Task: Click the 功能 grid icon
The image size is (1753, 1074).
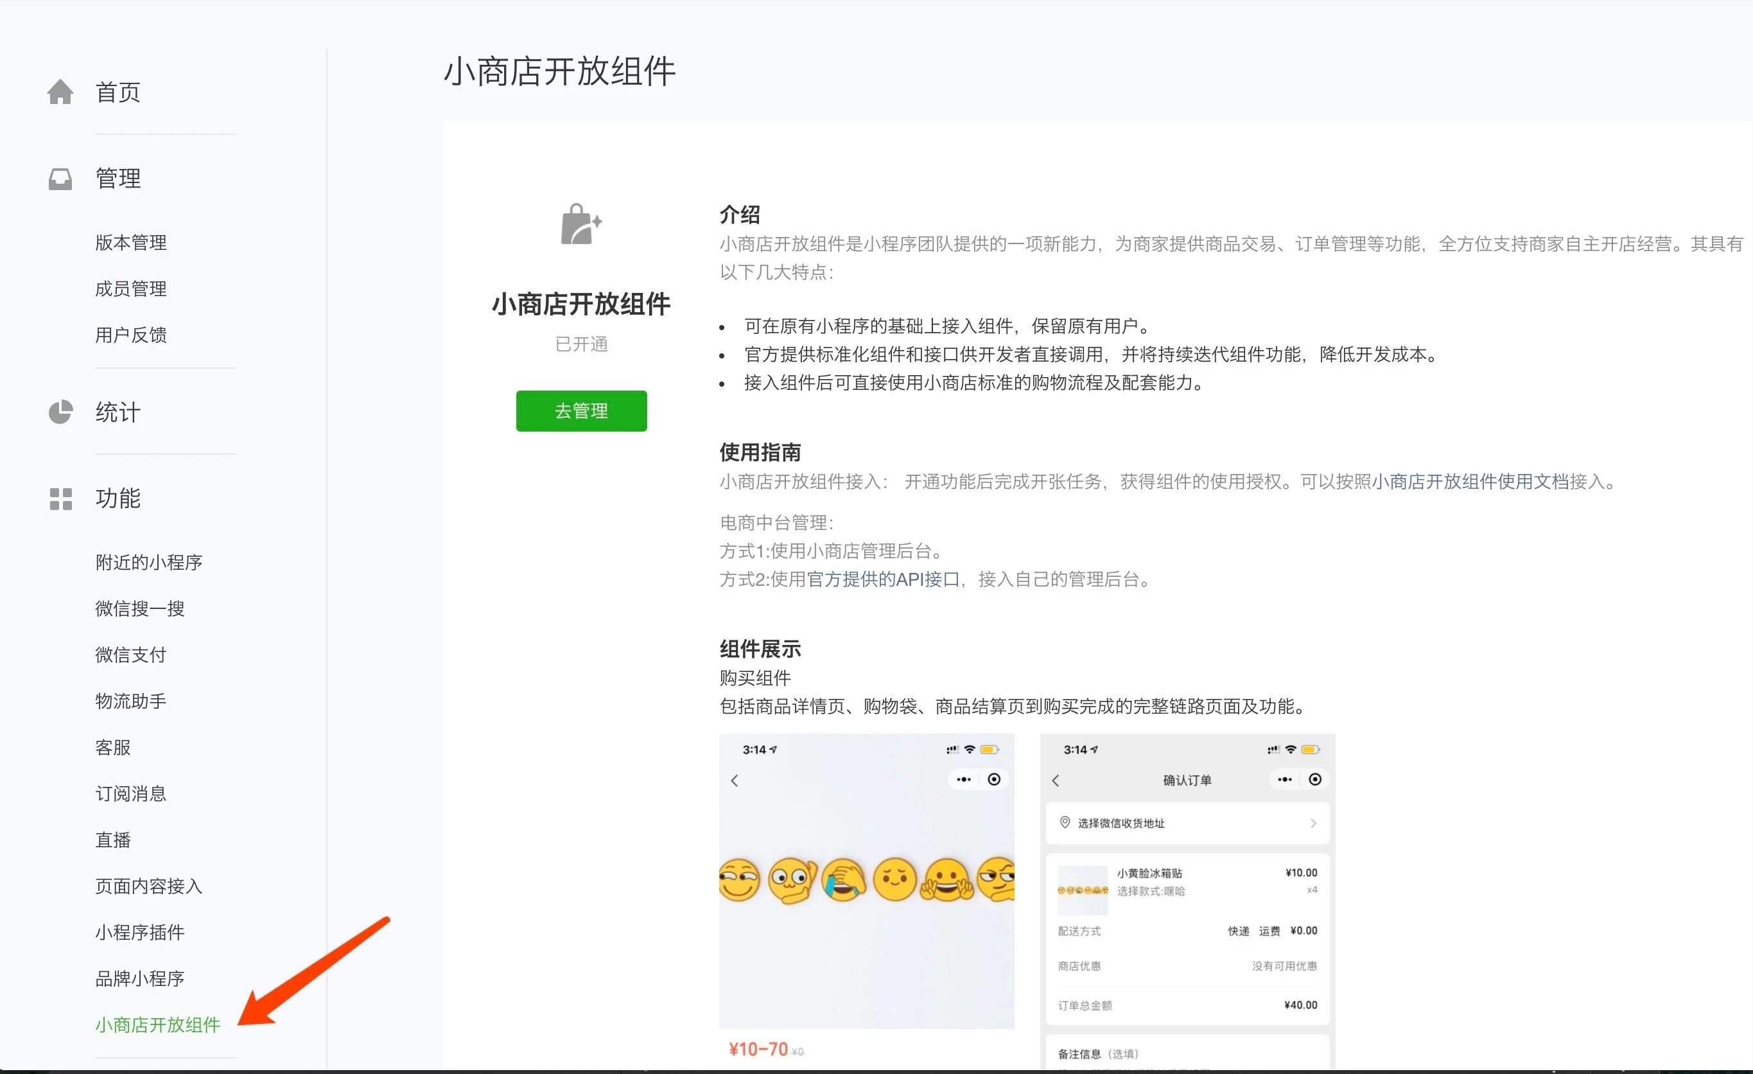Action: pyautogui.click(x=60, y=498)
